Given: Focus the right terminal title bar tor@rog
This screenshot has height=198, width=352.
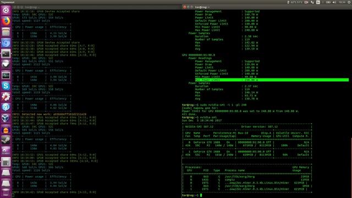Looking at the screenshot, I should (267, 7).
